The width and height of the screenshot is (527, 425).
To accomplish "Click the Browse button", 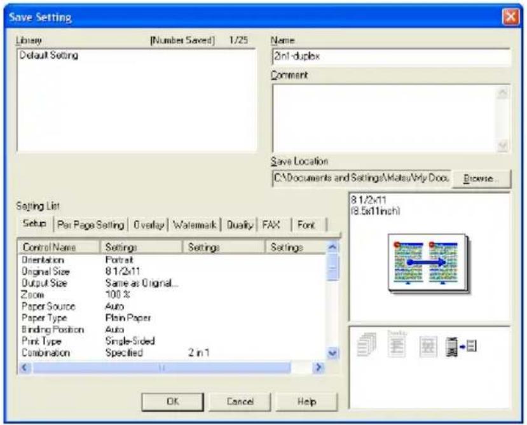I will pos(481,178).
